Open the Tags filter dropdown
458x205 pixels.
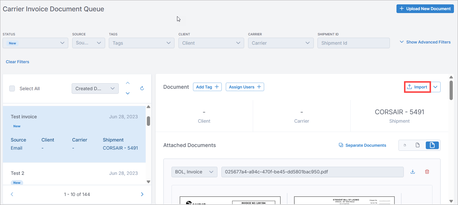tap(142, 43)
